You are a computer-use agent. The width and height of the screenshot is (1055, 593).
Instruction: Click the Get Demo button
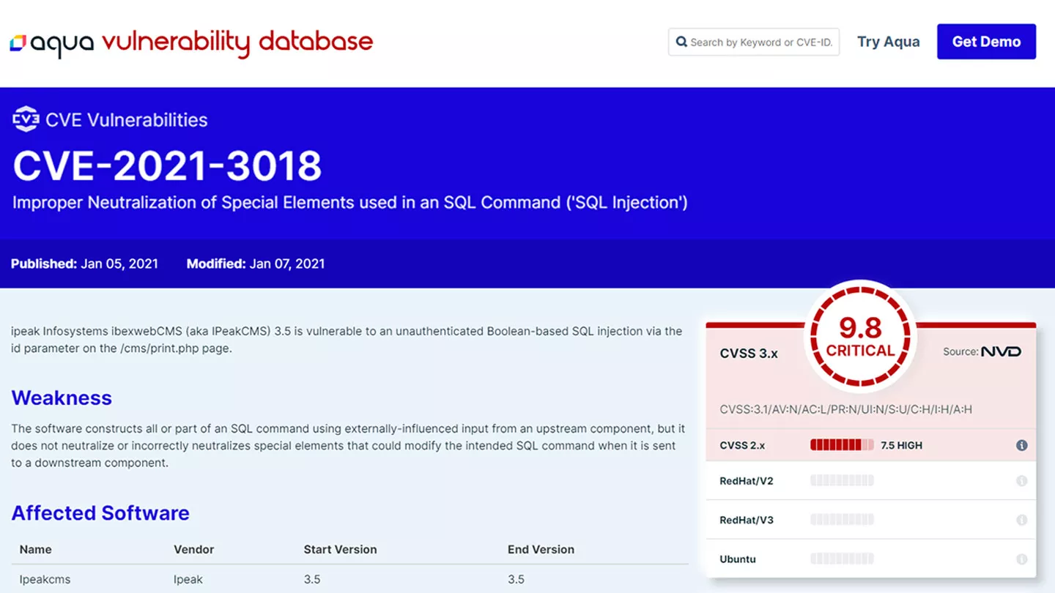point(986,42)
